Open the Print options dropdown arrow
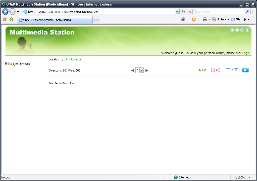The width and height of the screenshot is (257, 181). click(x=210, y=19)
